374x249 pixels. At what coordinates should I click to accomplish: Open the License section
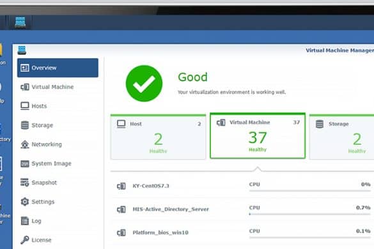(58, 240)
